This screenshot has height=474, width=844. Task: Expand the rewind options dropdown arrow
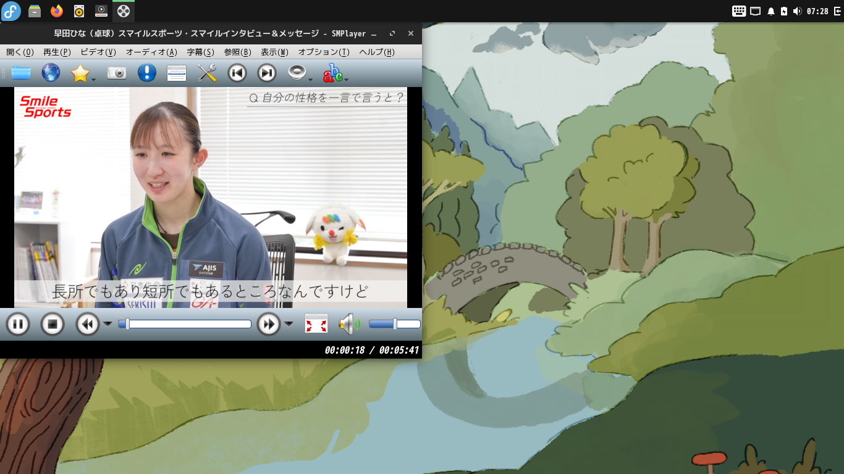[x=108, y=324]
